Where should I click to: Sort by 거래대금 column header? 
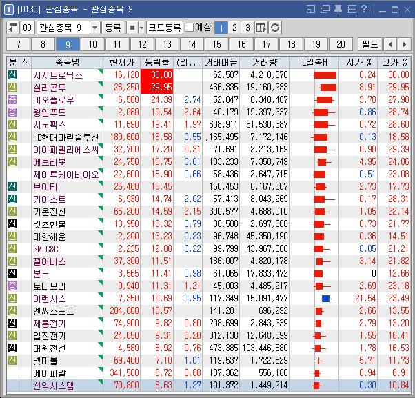click(221, 63)
